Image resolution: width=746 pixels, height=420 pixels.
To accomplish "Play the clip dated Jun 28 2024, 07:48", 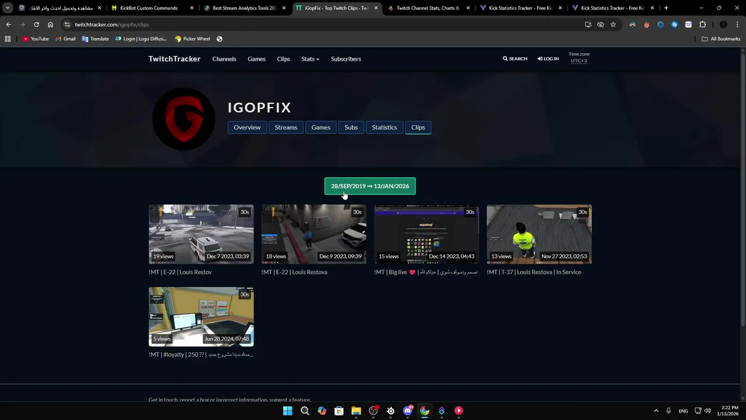I will click(x=201, y=317).
